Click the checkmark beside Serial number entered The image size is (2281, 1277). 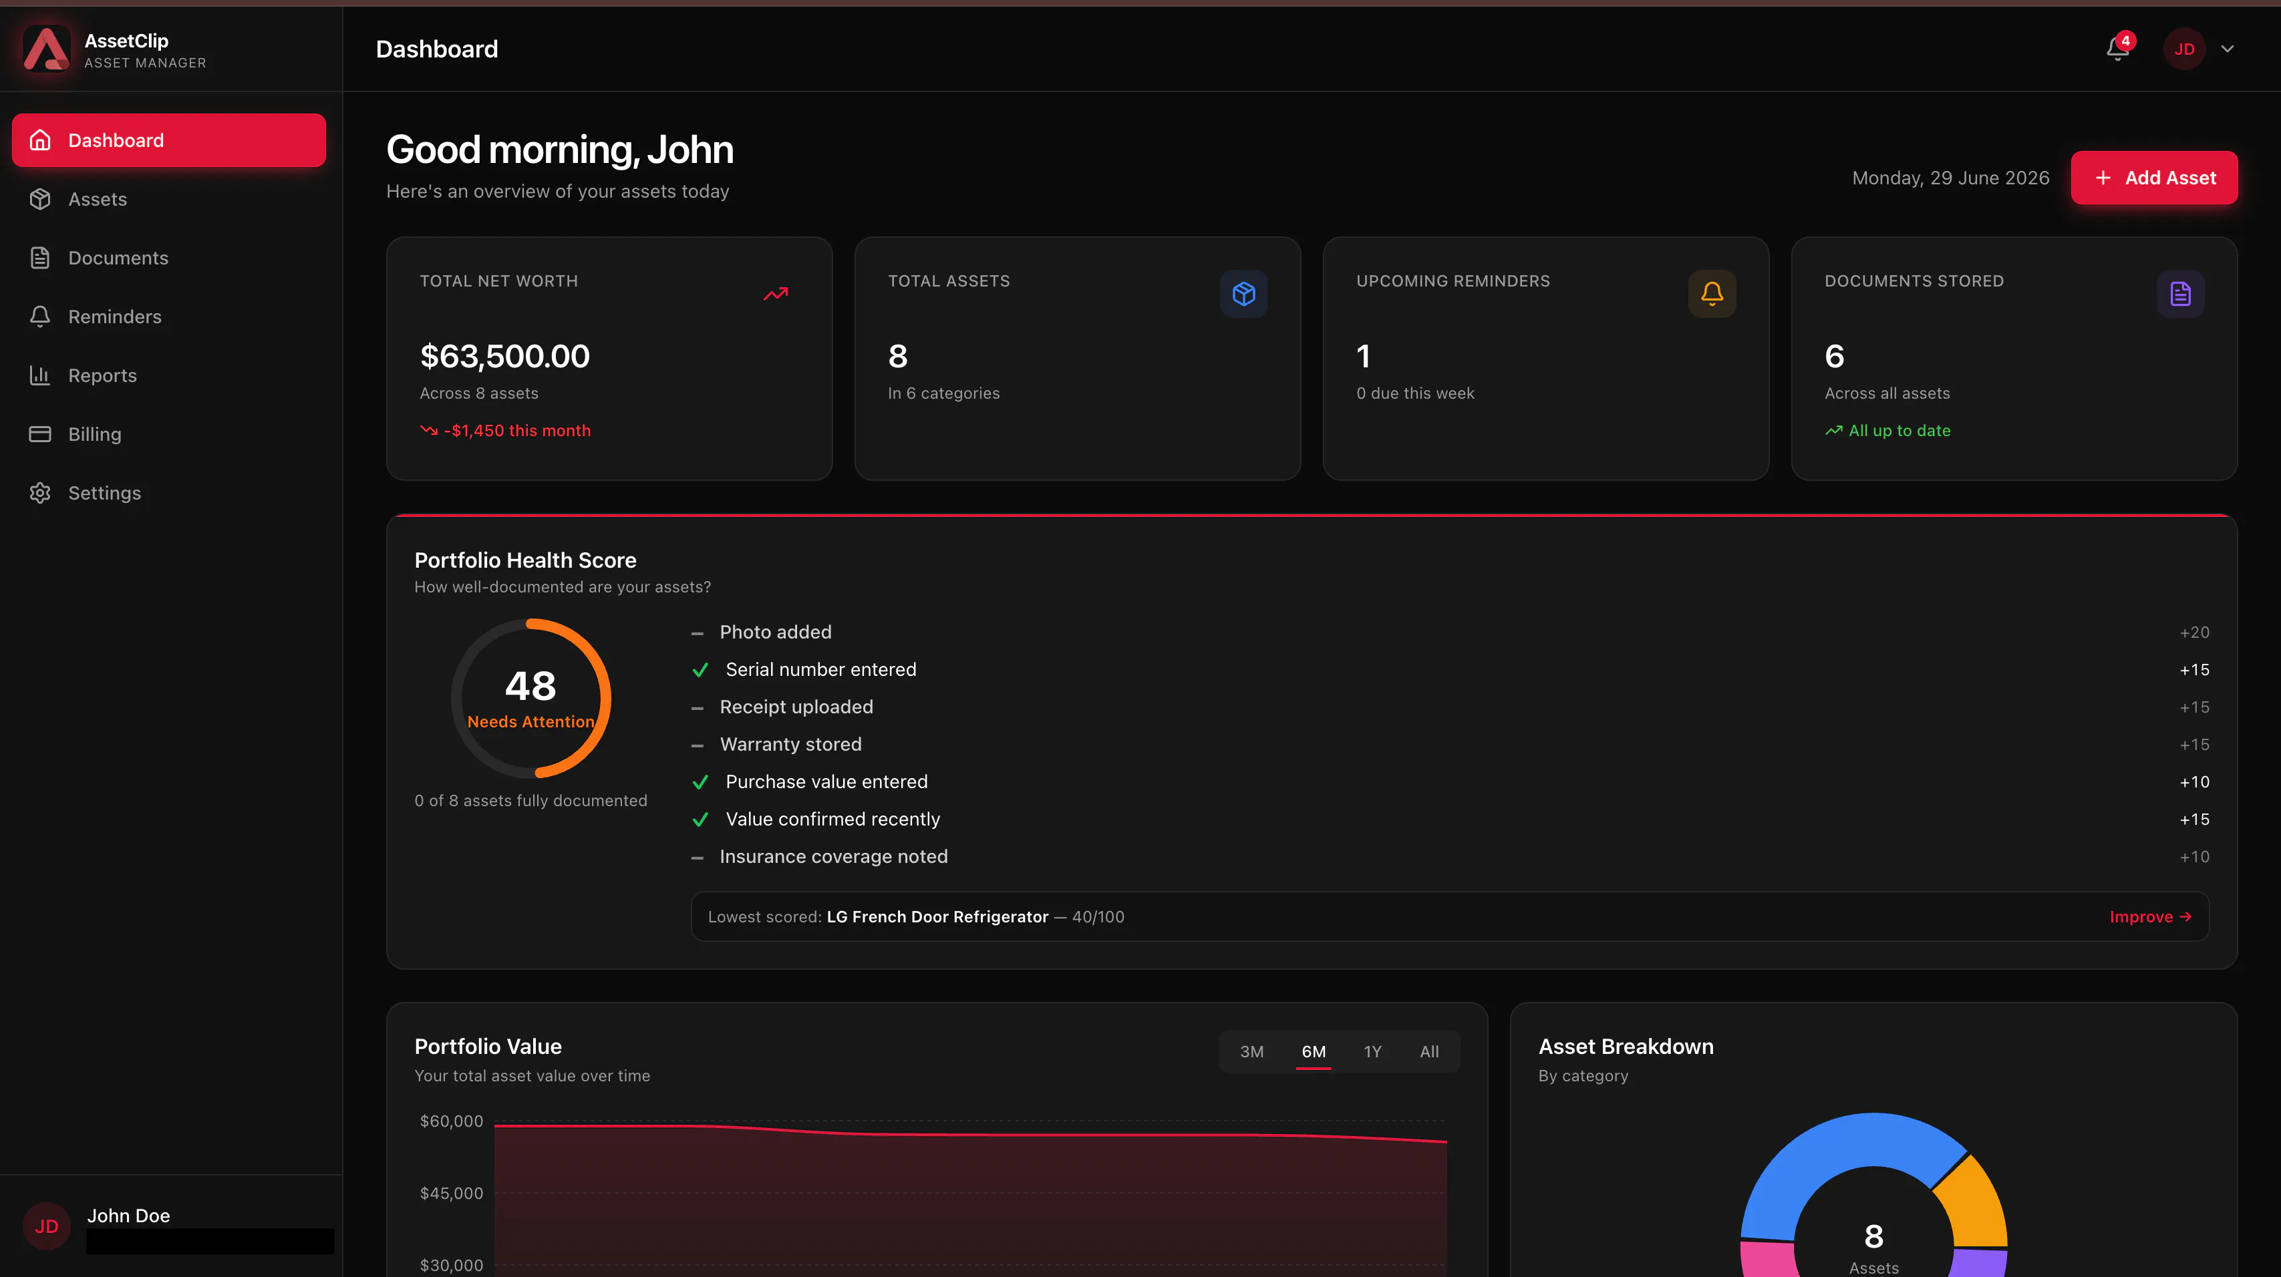tap(700, 670)
